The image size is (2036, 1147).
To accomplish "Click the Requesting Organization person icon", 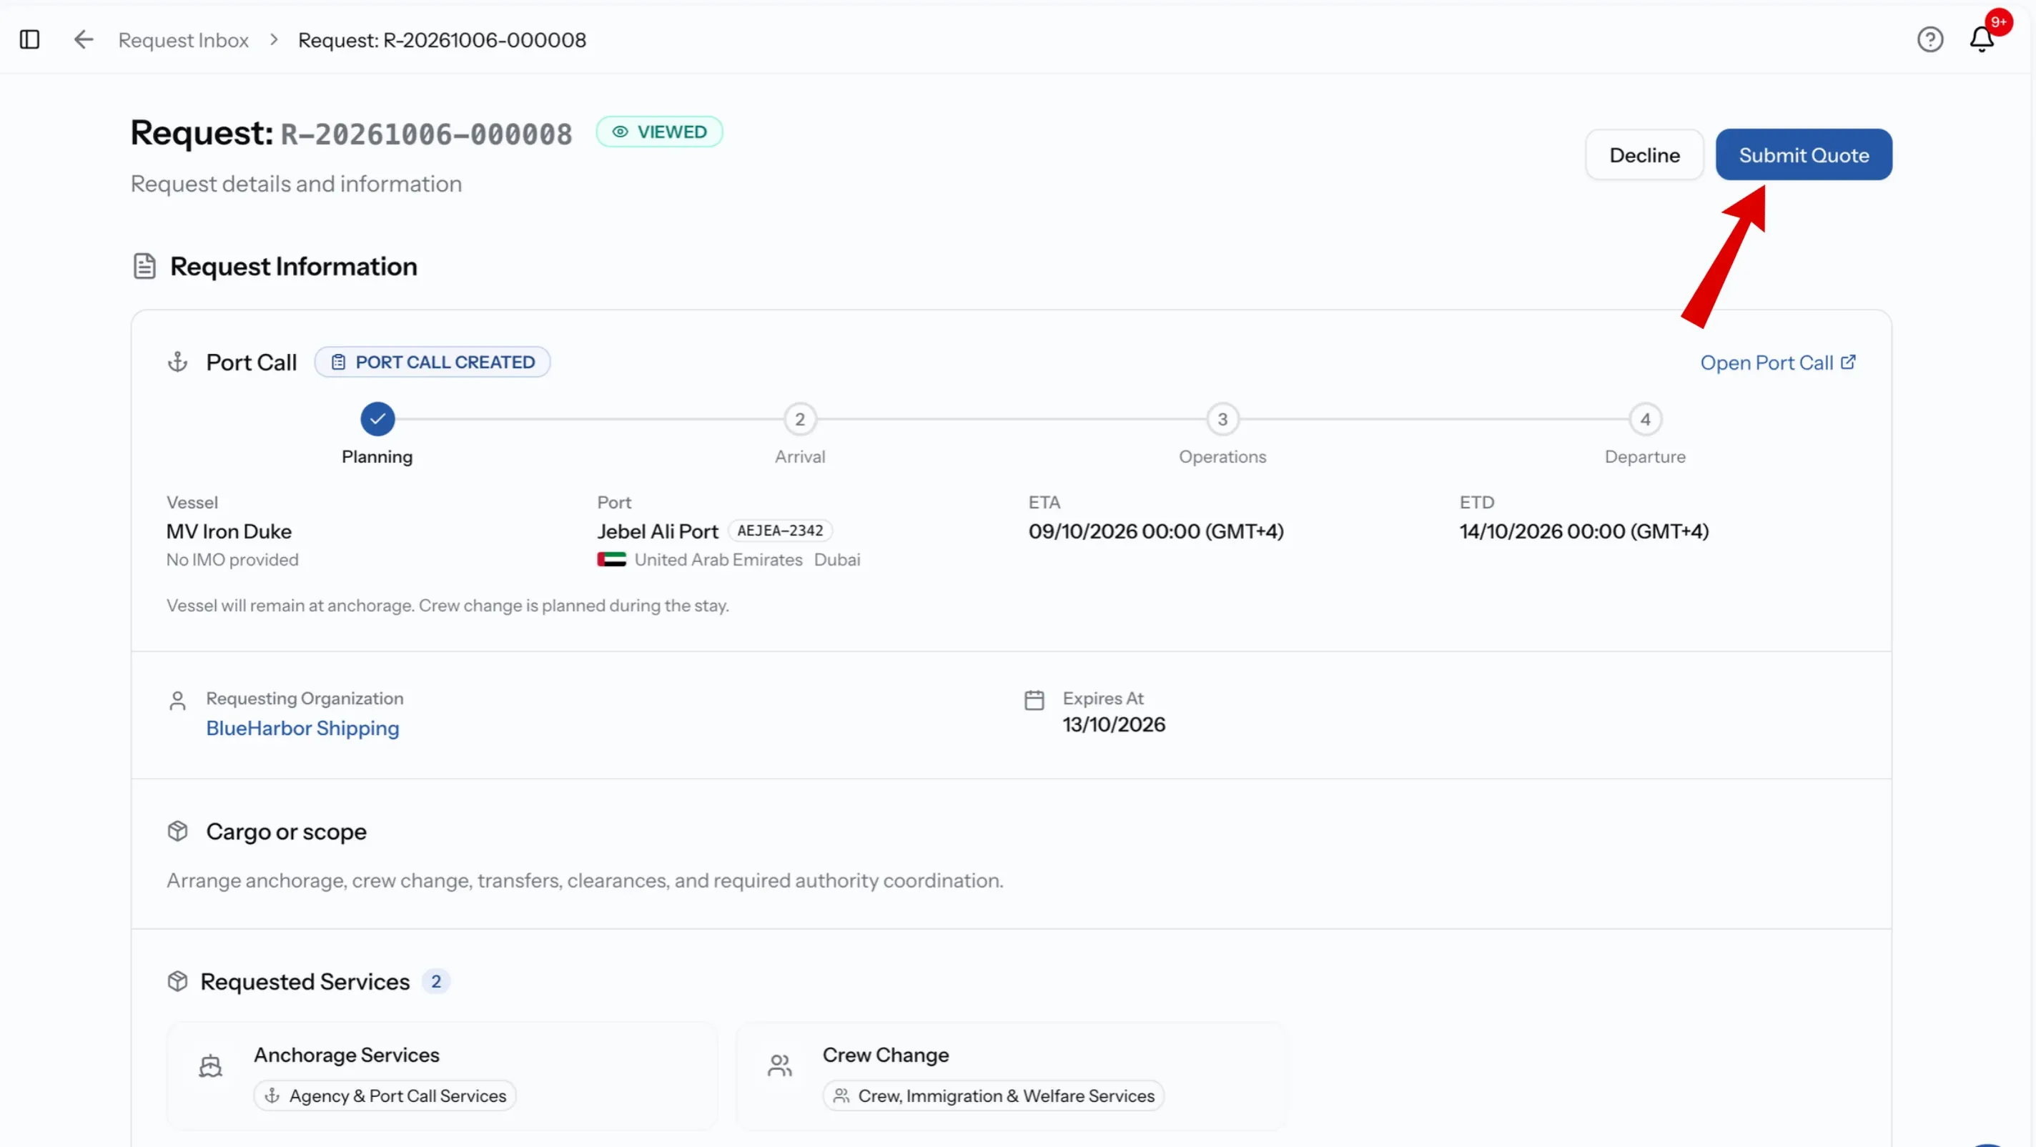I will click(x=178, y=702).
